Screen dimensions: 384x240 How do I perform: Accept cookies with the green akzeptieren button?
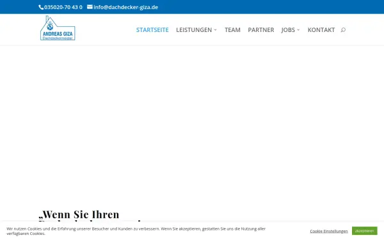tap(365, 230)
